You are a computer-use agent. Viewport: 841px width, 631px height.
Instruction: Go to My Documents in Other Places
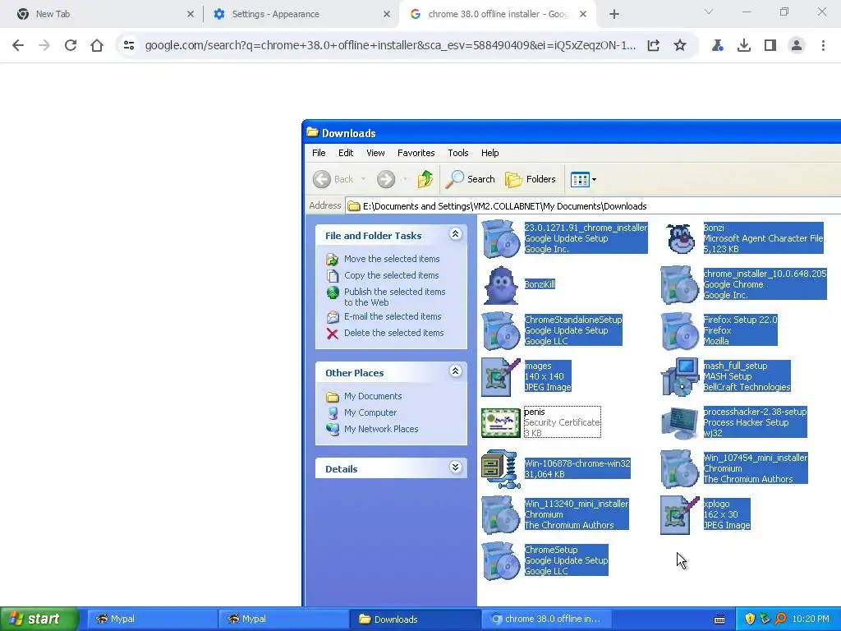tap(373, 396)
